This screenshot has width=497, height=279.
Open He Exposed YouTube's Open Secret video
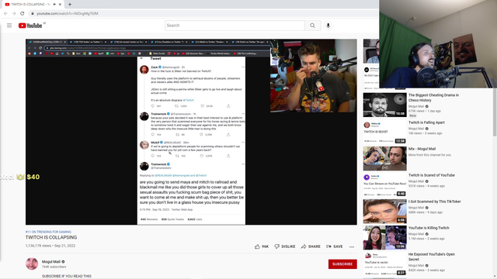coord(432,257)
